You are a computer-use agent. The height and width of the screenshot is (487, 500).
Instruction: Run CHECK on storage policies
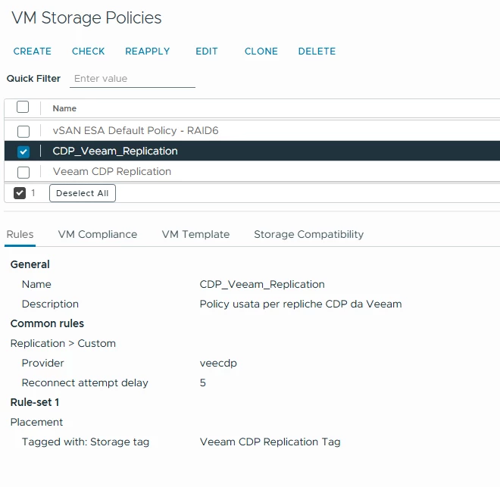[x=89, y=52]
